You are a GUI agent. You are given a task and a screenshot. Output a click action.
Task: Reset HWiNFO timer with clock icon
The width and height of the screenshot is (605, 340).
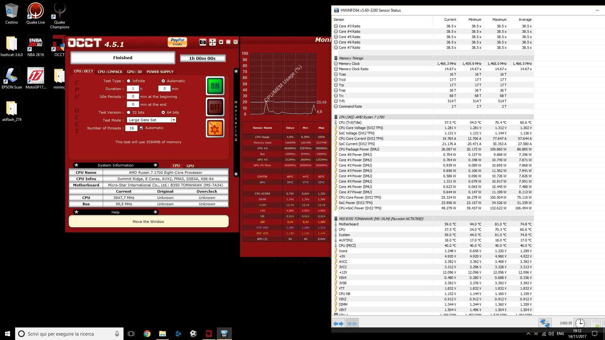coord(580,323)
